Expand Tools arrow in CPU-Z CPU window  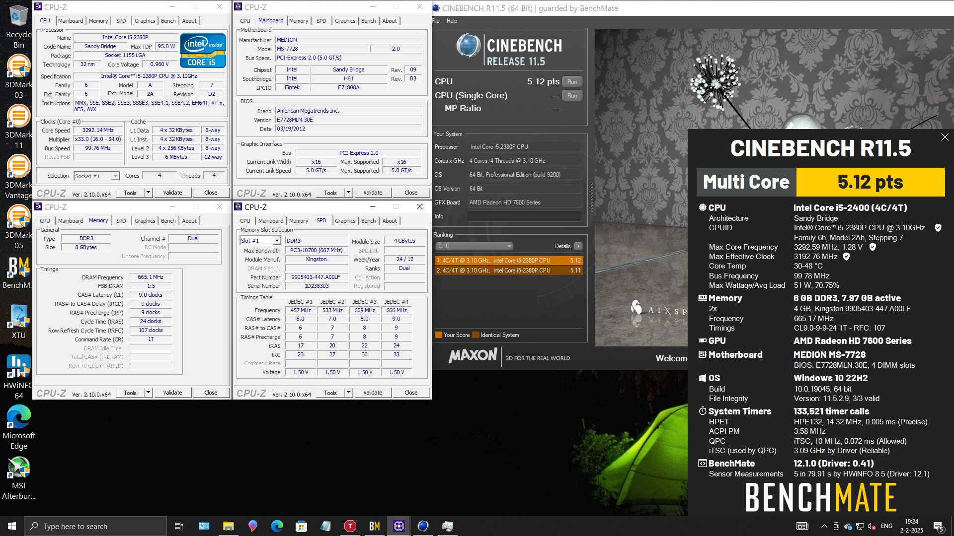tap(148, 193)
